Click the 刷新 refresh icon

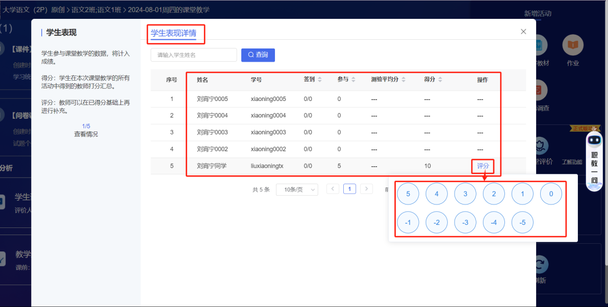coord(540,265)
